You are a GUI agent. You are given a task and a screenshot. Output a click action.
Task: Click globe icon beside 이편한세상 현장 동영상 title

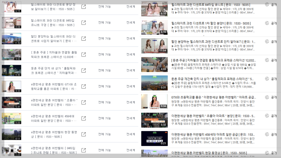coord(267,153)
